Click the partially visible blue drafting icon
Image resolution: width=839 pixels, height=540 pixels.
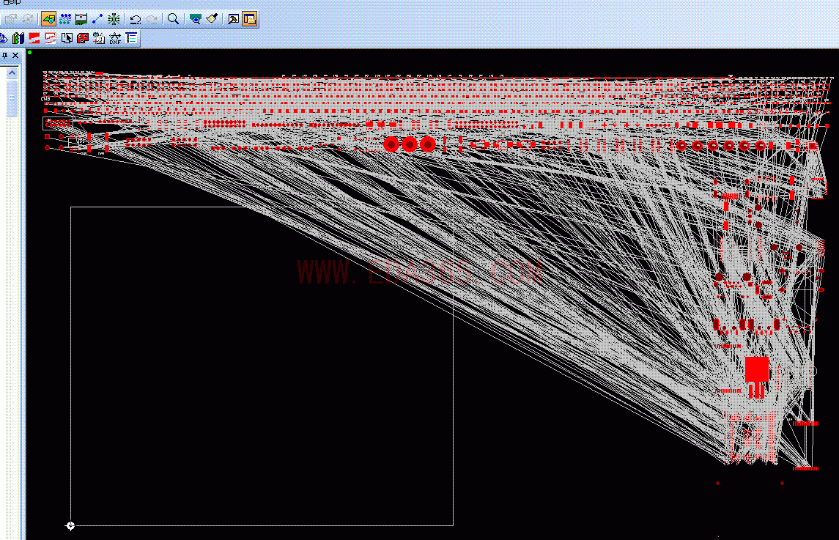tap(3, 38)
